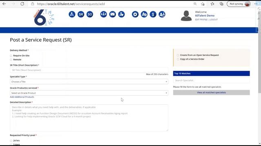261x146 pixels.
Task: Open the Select an Oracle Product dropdown
Action: (89, 93)
